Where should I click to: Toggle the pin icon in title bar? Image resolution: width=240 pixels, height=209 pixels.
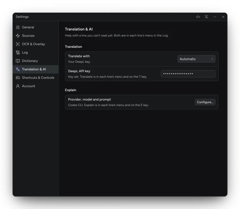pyautogui.click(x=207, y=17)
